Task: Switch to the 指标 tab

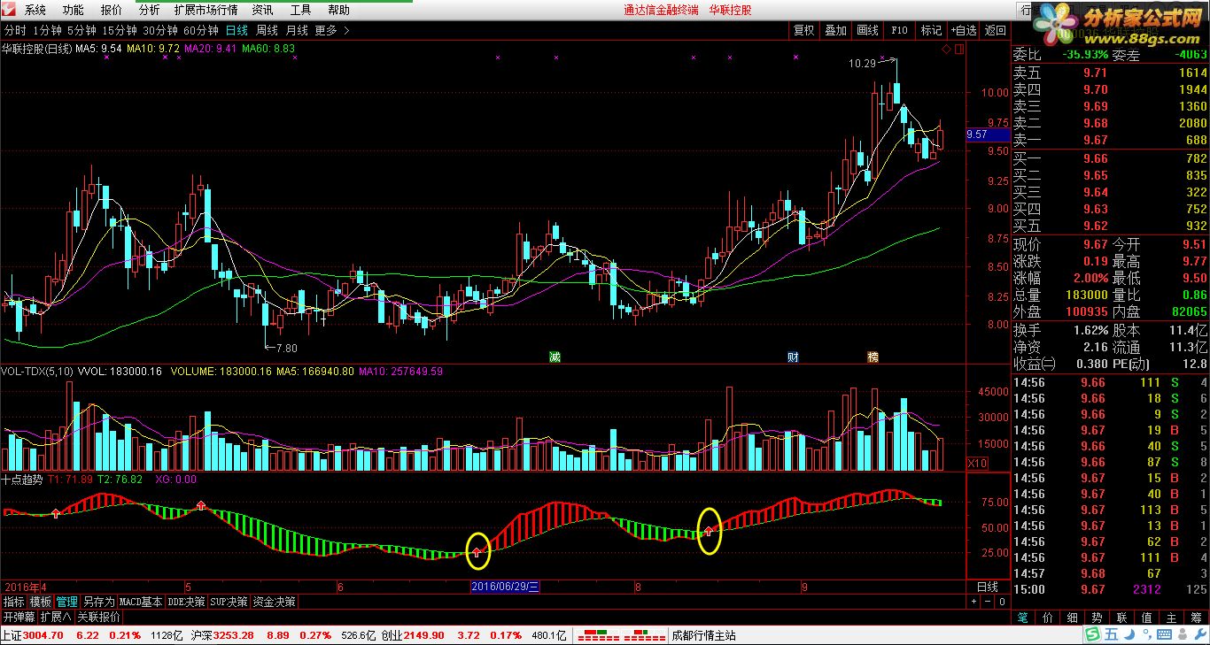Action: 13,602
